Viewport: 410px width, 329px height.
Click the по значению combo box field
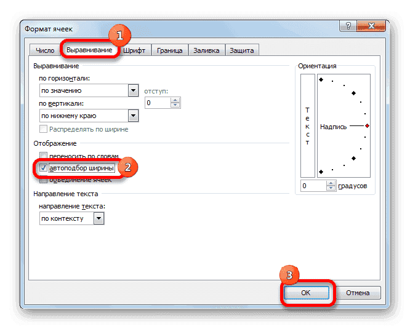(89, 90)
